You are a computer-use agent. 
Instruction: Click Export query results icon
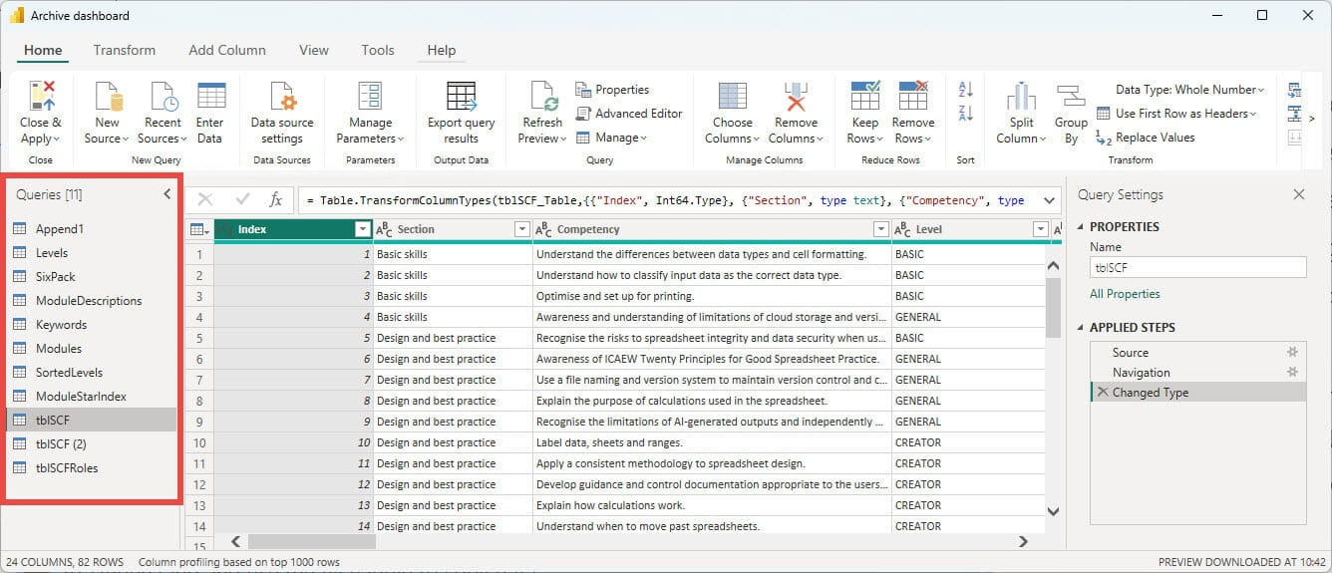pyautogui.click(x=462, y=97)
